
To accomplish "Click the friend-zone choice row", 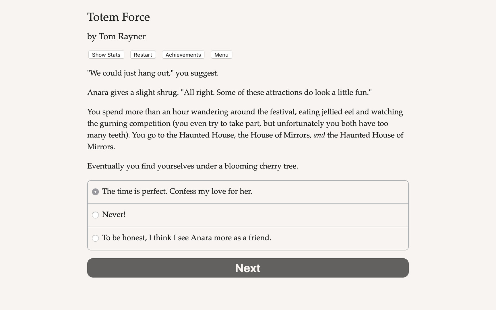I will click(187, 238).
